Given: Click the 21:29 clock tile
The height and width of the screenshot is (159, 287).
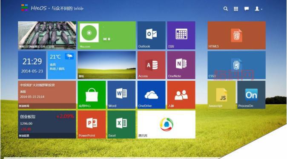Looking at the screenshot, I should tap(32, 65).
